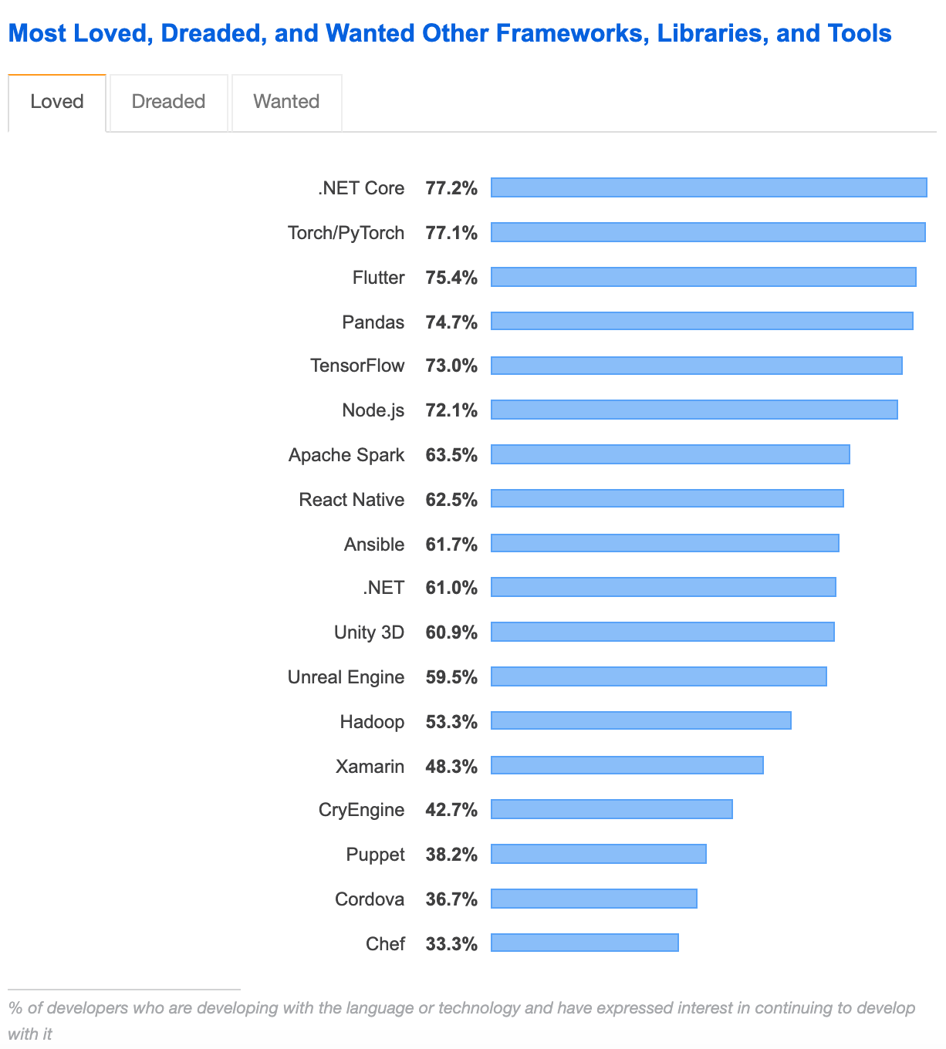Click the .NET Core bar
946x1049 pixels.
708,187
